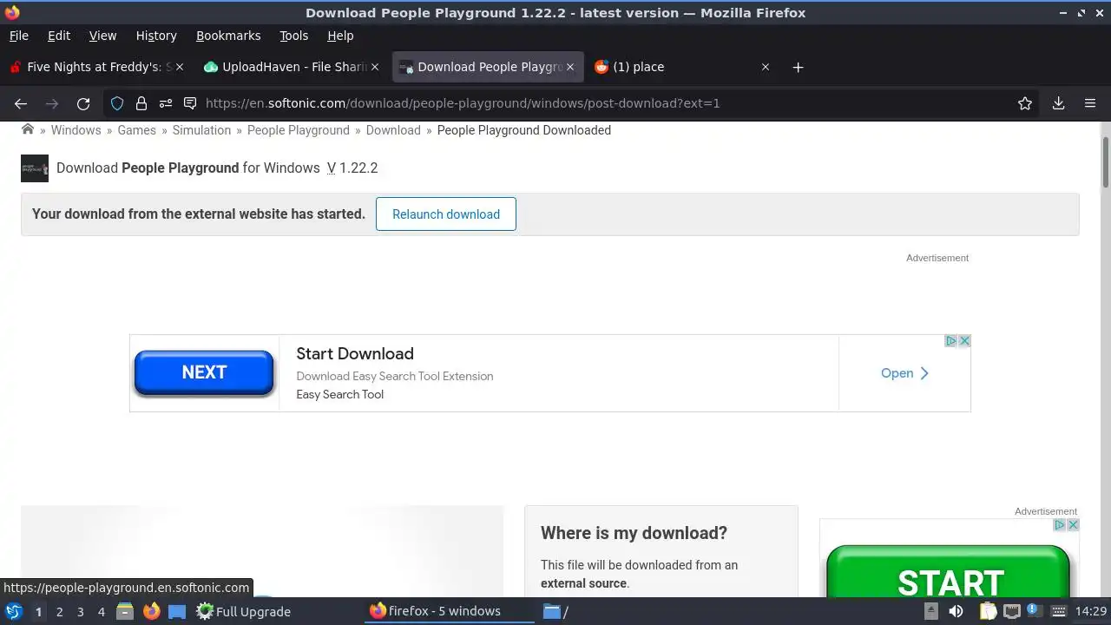
Task: Click the browser forward arrow
Action: click(x=52, y=103)
